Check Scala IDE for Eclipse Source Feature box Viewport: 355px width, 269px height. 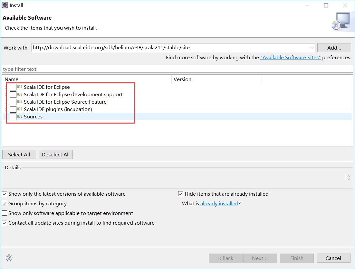click(13, 102)
